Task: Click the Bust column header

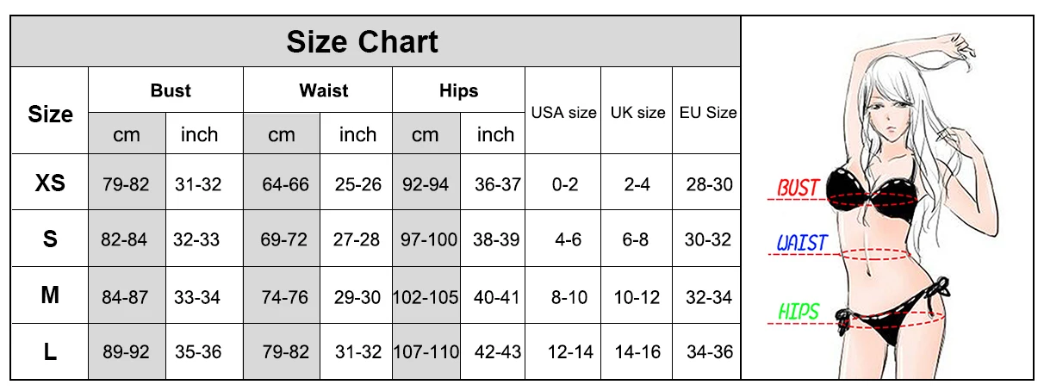Action: (x=171, y=90)
